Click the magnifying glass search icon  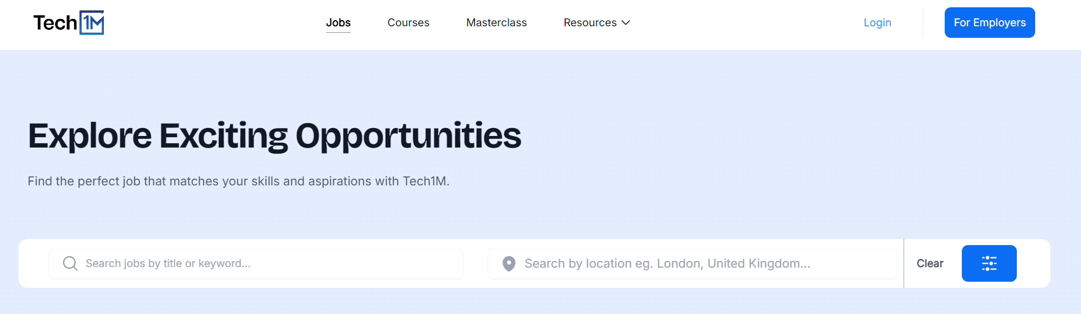[70, 263]
